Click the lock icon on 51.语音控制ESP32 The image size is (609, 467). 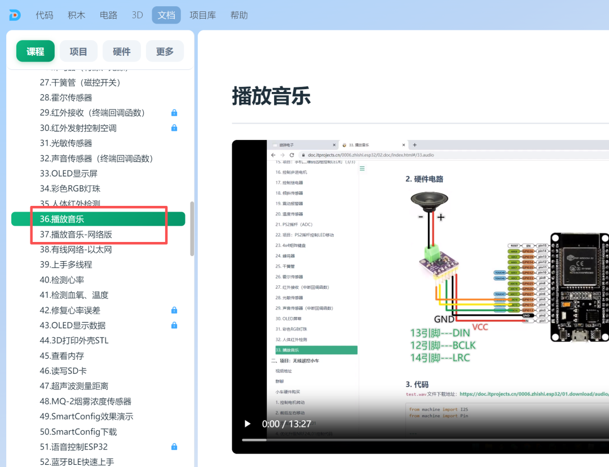pyautogui.click(x=174, y=447)
